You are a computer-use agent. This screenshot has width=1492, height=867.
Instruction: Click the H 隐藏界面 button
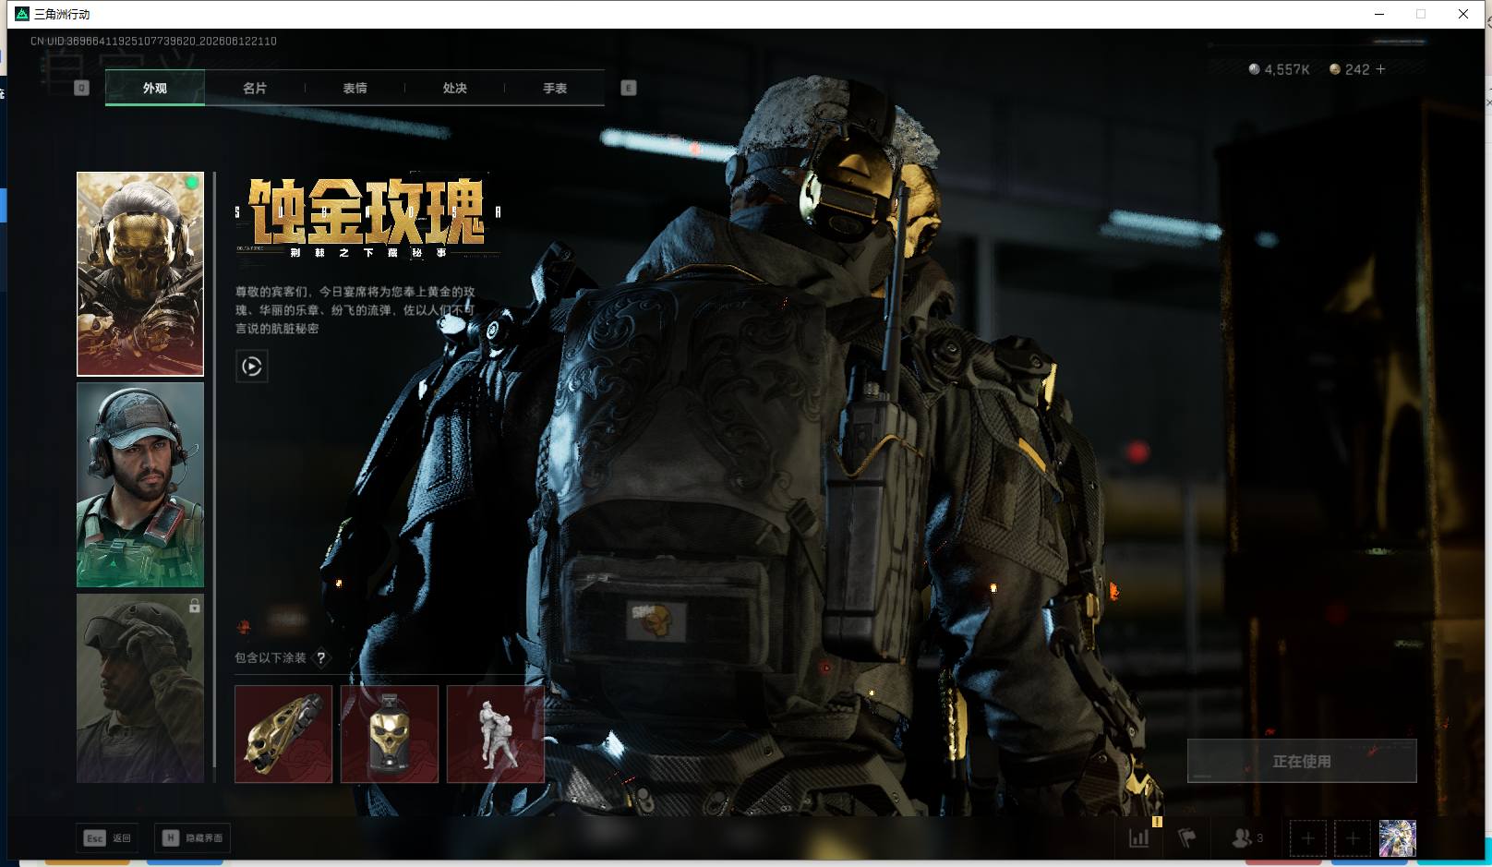pyautogui.click(x=193, y=837)
